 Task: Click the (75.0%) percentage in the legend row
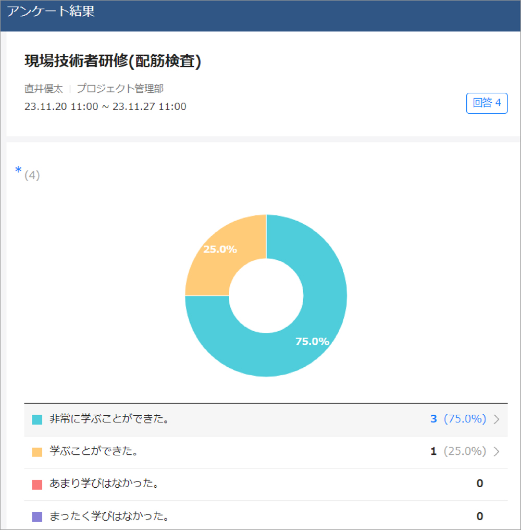click(465, 419)
